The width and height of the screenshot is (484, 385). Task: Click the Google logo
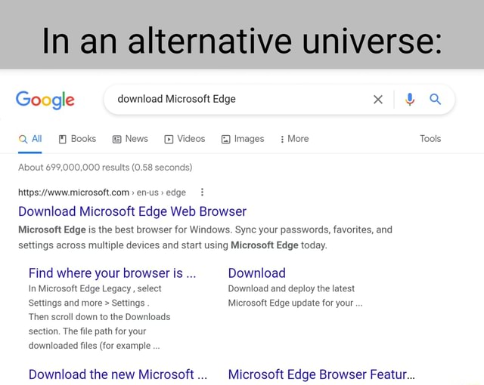point(45,100)
